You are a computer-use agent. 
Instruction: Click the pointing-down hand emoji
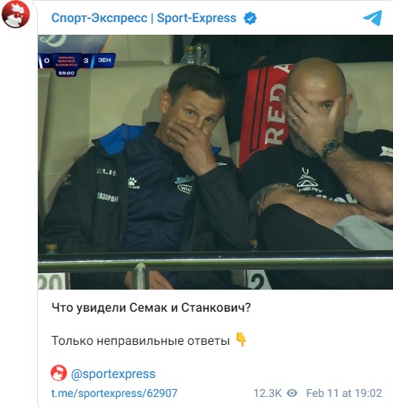(x=241, y=339)
